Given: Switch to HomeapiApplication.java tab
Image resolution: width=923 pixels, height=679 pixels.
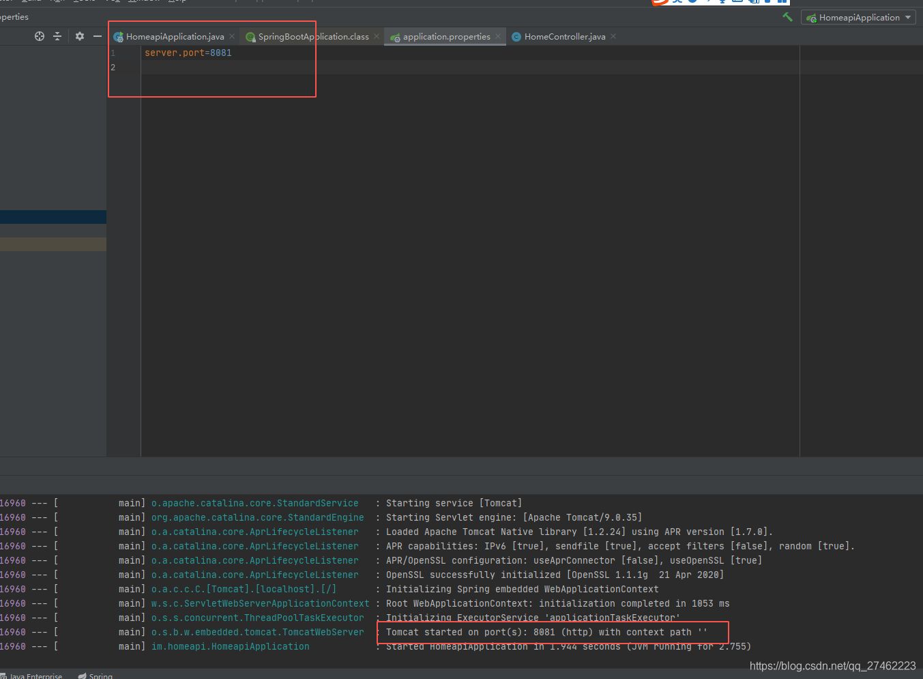Looking at the screenshot, I should (175, 37).
